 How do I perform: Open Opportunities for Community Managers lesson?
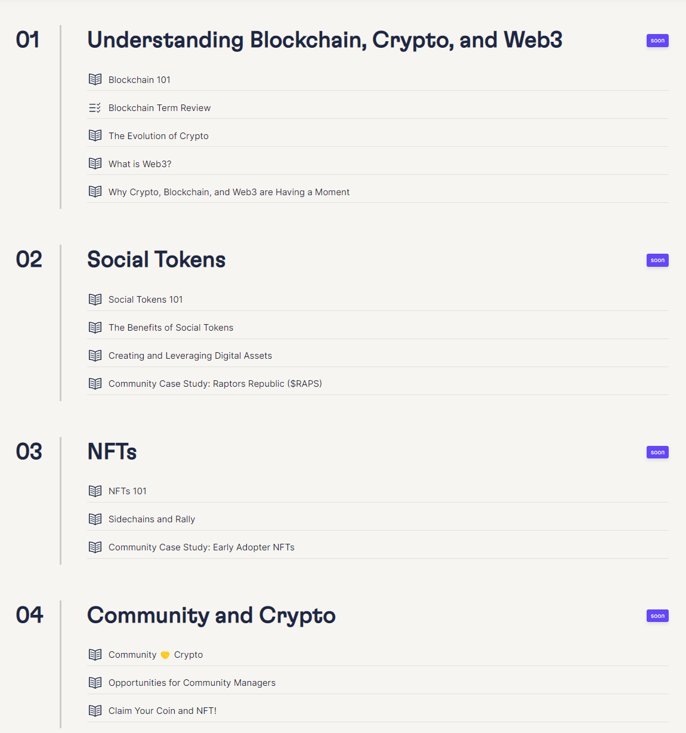[x=378, y=682]
